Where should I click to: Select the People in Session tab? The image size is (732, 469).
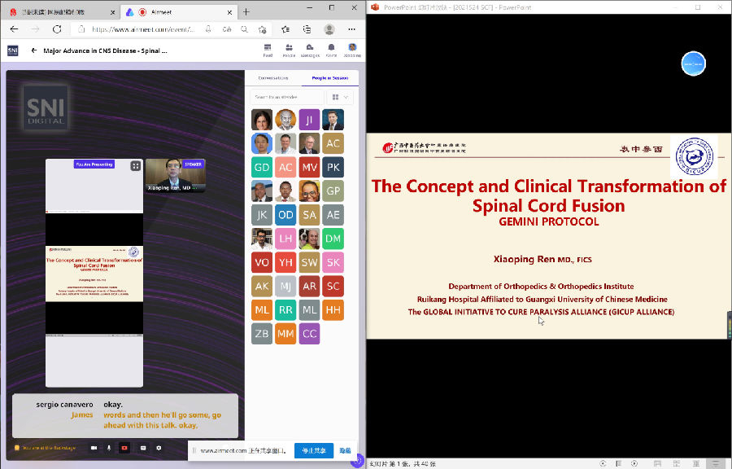[329, 77]
